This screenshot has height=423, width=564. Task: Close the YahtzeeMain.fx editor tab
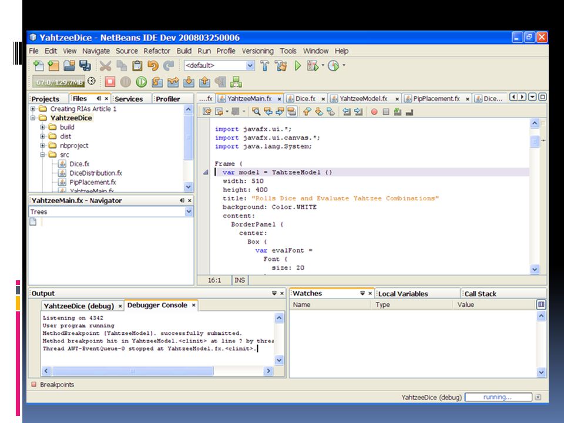[x=279, y=99]
